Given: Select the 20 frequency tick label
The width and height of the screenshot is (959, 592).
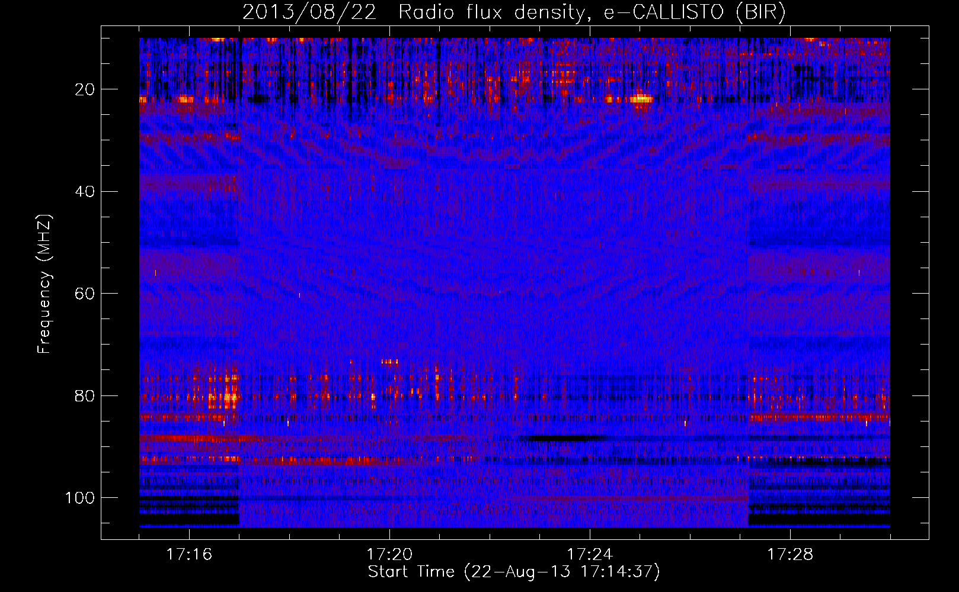Looking at the screenshot, I should tap(85, 89).
